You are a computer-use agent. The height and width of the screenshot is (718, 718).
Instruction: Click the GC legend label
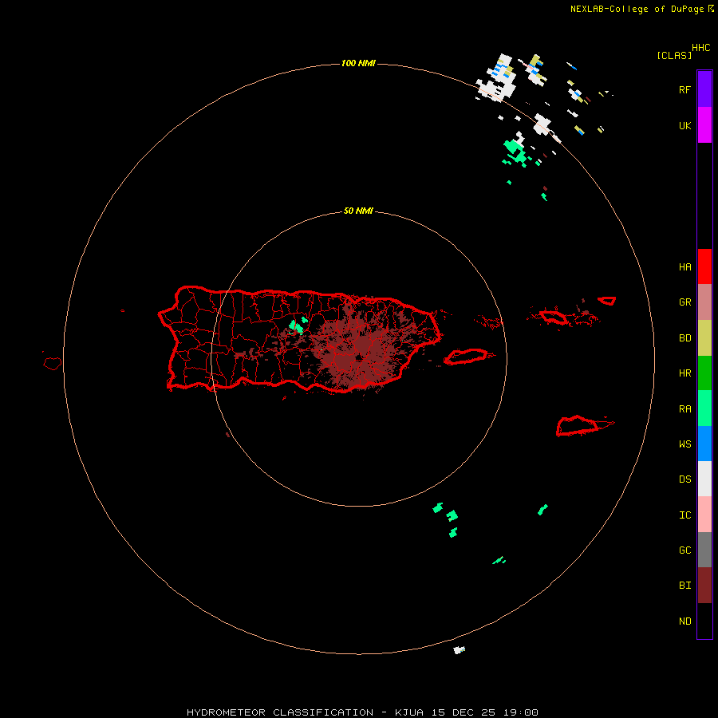(684, 550)
